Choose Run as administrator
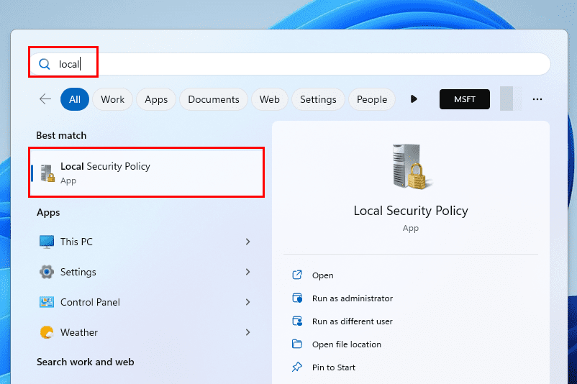 [352, 298]
